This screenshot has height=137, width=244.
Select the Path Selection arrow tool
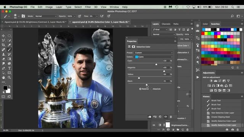click(x=3, y=73)
